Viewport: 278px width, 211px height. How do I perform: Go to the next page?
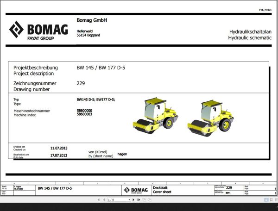[133, 200]
